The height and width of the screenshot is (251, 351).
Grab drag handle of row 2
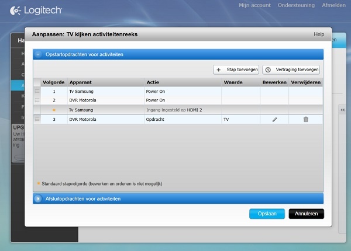pyautogui.click(x=37, y=100)
